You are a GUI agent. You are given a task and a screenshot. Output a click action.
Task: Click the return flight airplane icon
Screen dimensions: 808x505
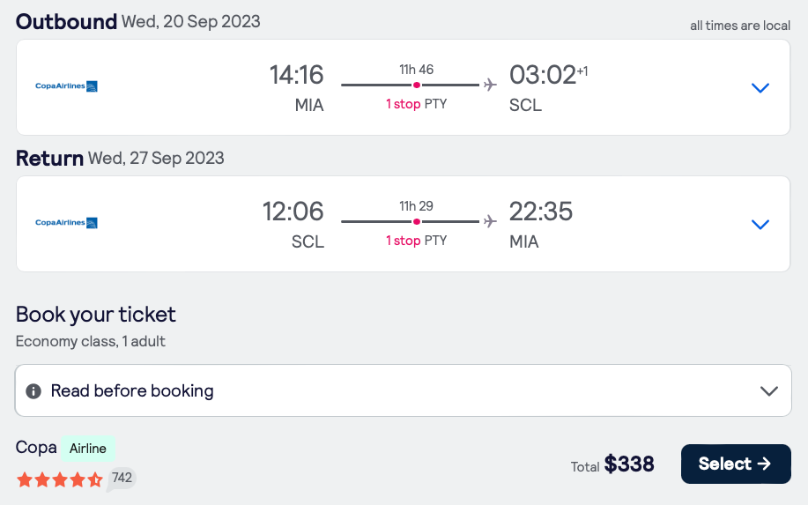click(x=490, y=221)
